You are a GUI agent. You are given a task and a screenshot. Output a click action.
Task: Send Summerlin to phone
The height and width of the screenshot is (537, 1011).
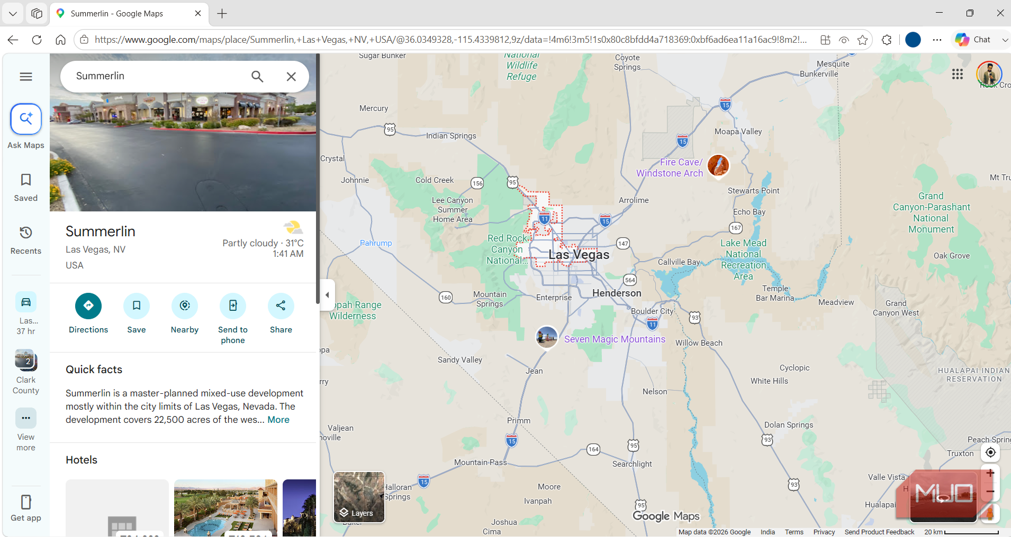(233, 319)
